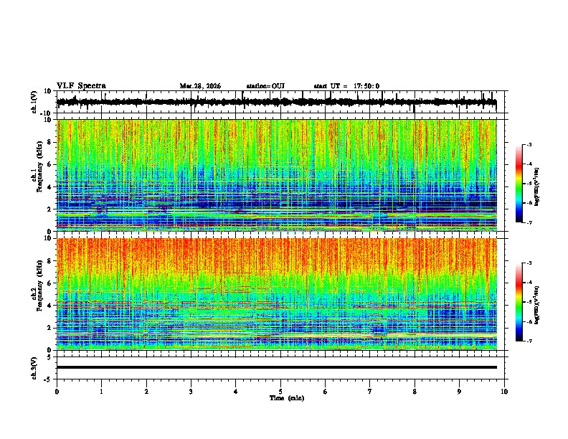Click the color scale bar beside ch.1 spectrogram
The height and width of the screenshot is (439, 568).
[x=519, y=184]
